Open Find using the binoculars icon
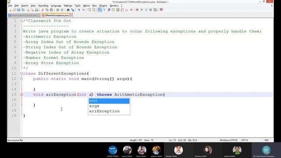 pos(68,10)
